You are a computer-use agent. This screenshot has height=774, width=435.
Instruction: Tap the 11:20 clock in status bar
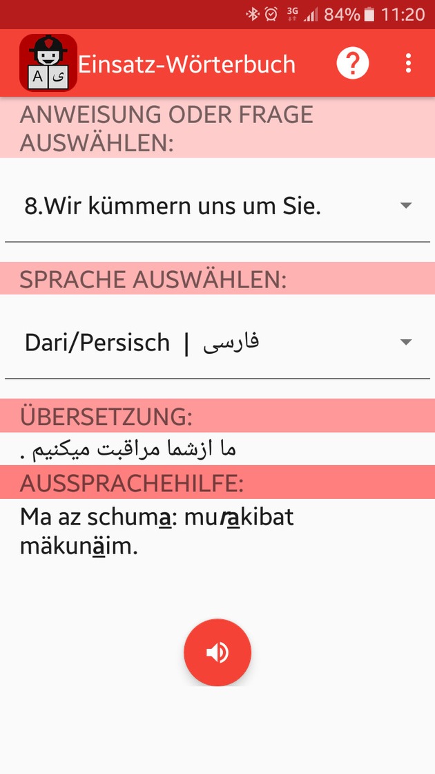coord(403,14)
